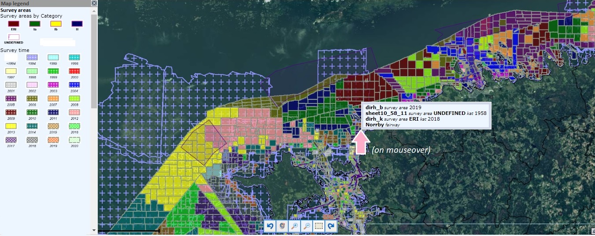The height and width of the screenshot is (236, 595).
Task: Click the 2011 navy survey time swatch
Action: 53,112
